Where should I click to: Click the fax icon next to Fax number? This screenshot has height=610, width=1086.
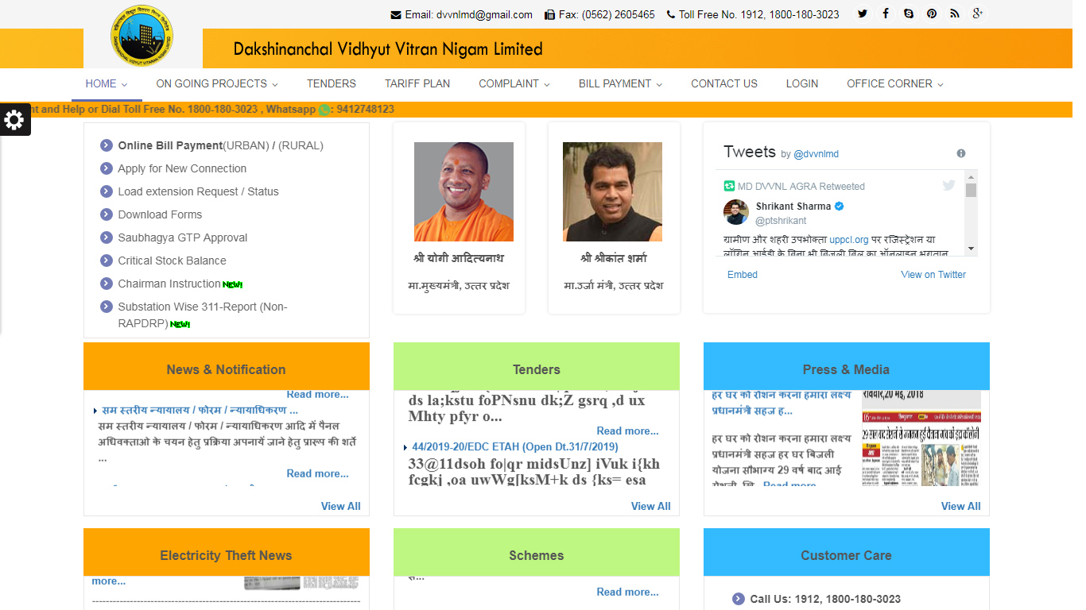[550, 14]
